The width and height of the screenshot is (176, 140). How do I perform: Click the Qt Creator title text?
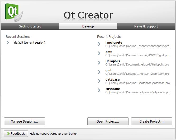click(x=88, y=15)
